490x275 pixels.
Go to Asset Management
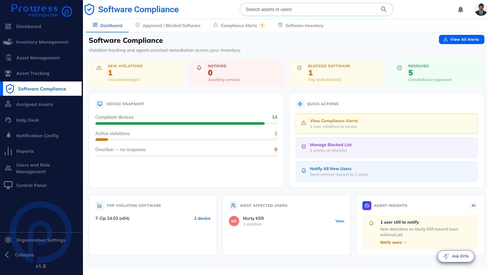point(41,58)
